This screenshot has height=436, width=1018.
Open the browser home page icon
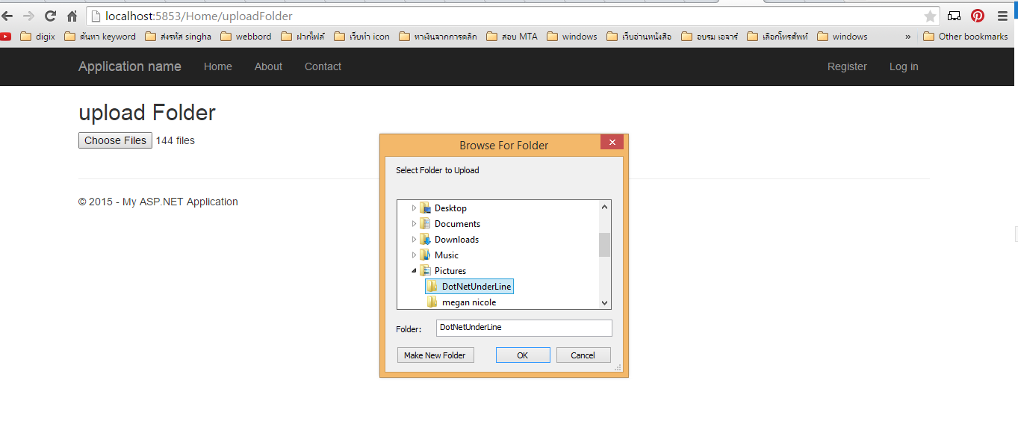point(71,15)
